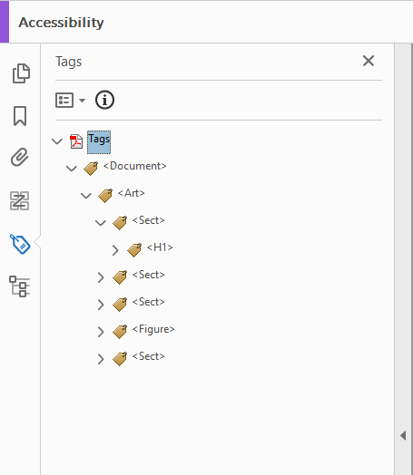Collapse the <Document> tag
Viewport: 413px width, 475px height.
coord(72,169)
